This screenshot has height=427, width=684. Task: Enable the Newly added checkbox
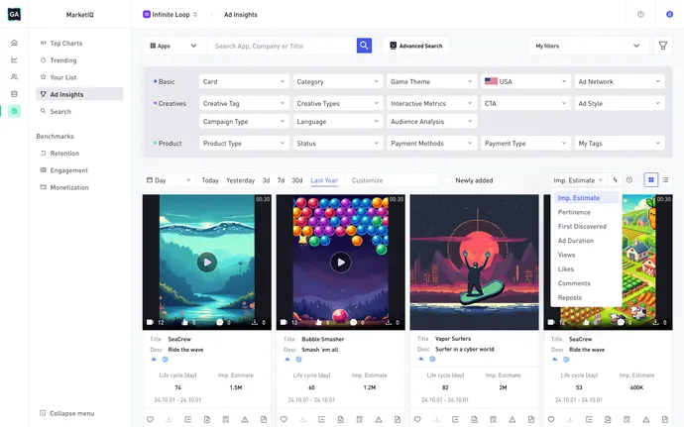pos(448,180)
